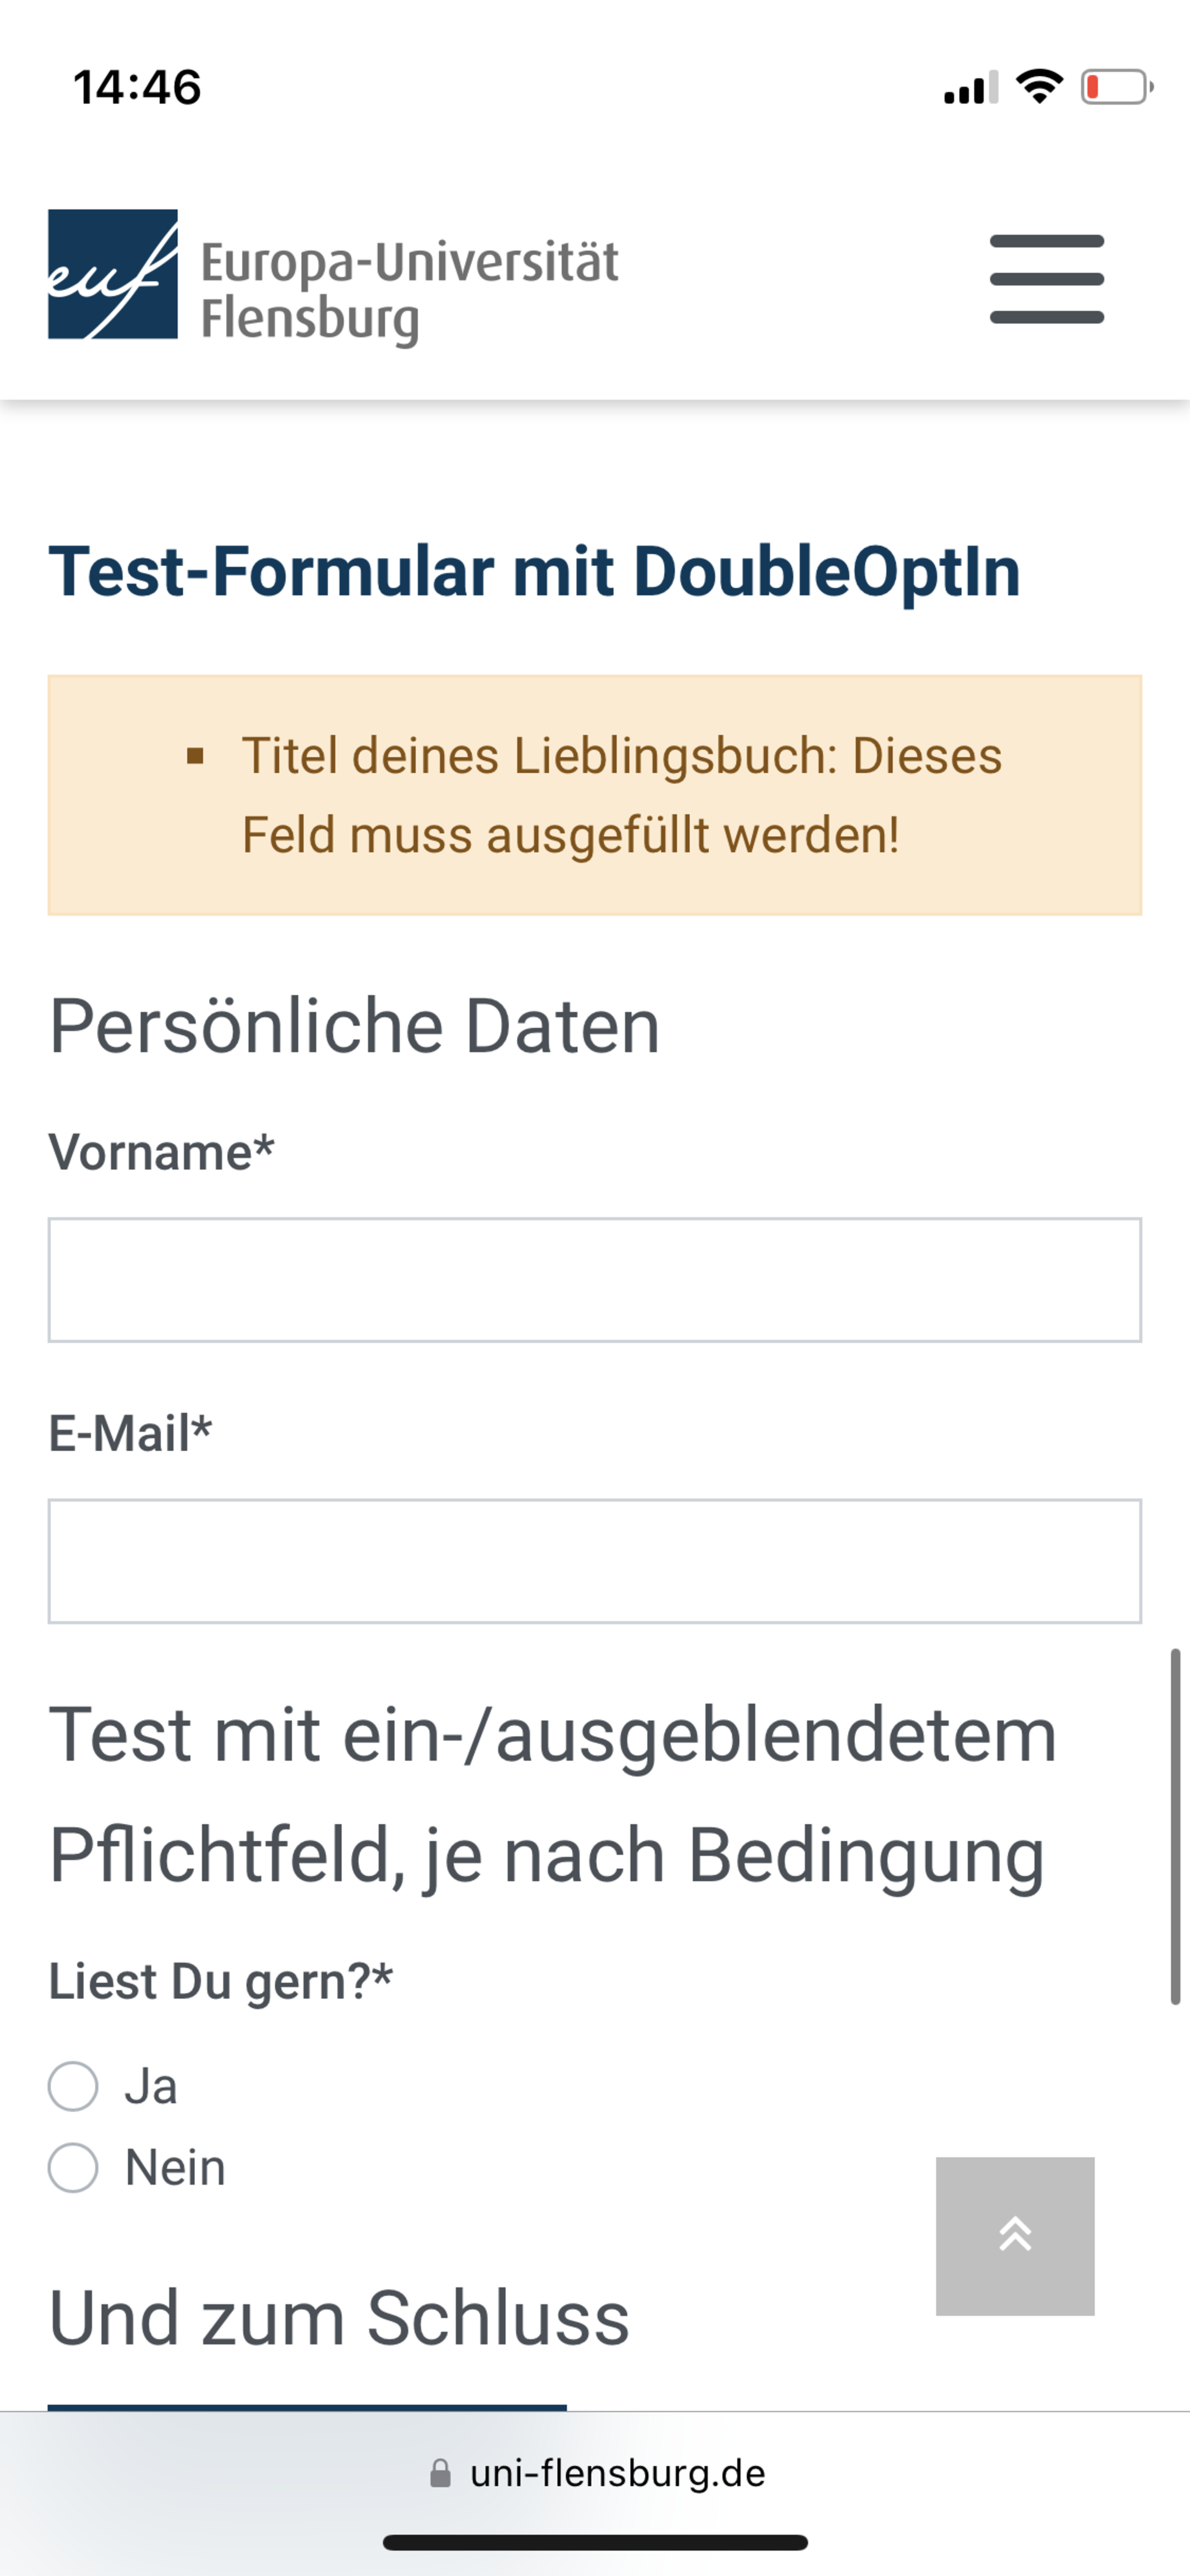1190x2576 pixels.
Task: Tap the "Liest Du gern?" question label
Action: (x=220, y=1981)
